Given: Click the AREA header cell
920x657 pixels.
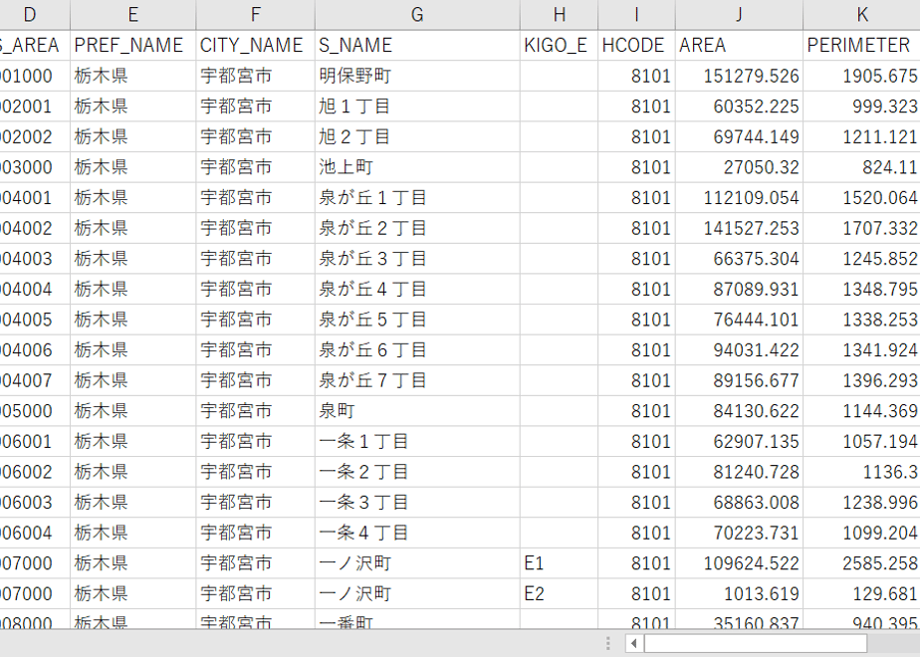Looking at the screenshot, I should pos(739,45).
